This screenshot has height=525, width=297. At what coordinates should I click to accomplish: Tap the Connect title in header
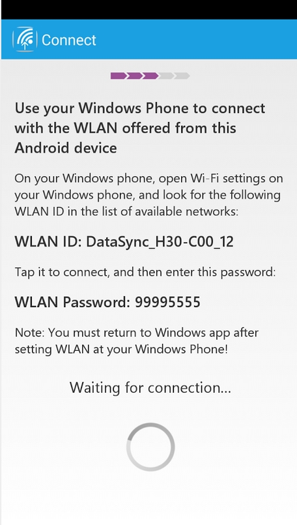pos(69,40)
